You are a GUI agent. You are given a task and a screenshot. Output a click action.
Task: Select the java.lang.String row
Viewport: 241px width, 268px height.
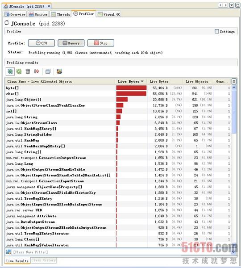click(118, 117)
